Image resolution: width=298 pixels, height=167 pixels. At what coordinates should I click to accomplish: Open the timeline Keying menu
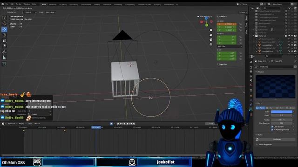22,124
